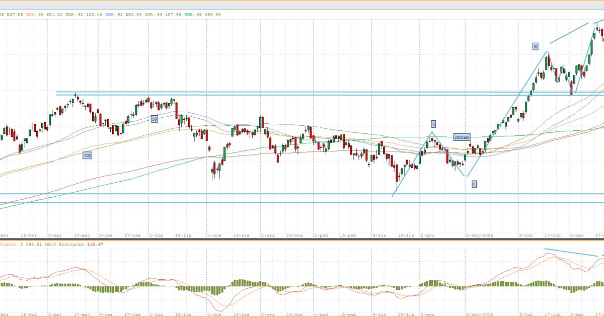Select the 2-wrz date on the time axis
Viewport: 604px width, 317px height.
point(268,235)
